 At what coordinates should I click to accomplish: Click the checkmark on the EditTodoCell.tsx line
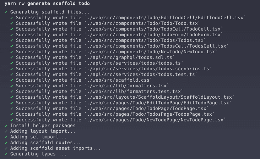12,18
